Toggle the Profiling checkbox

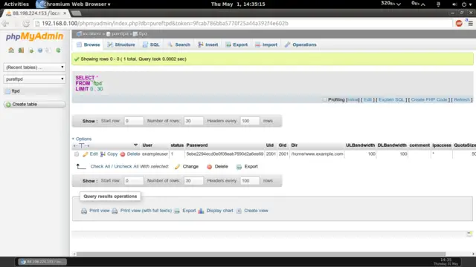click(x=324, y=99)
